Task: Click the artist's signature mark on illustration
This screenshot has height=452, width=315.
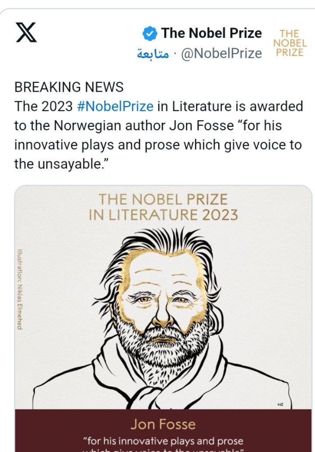Action: pos(280,404)
